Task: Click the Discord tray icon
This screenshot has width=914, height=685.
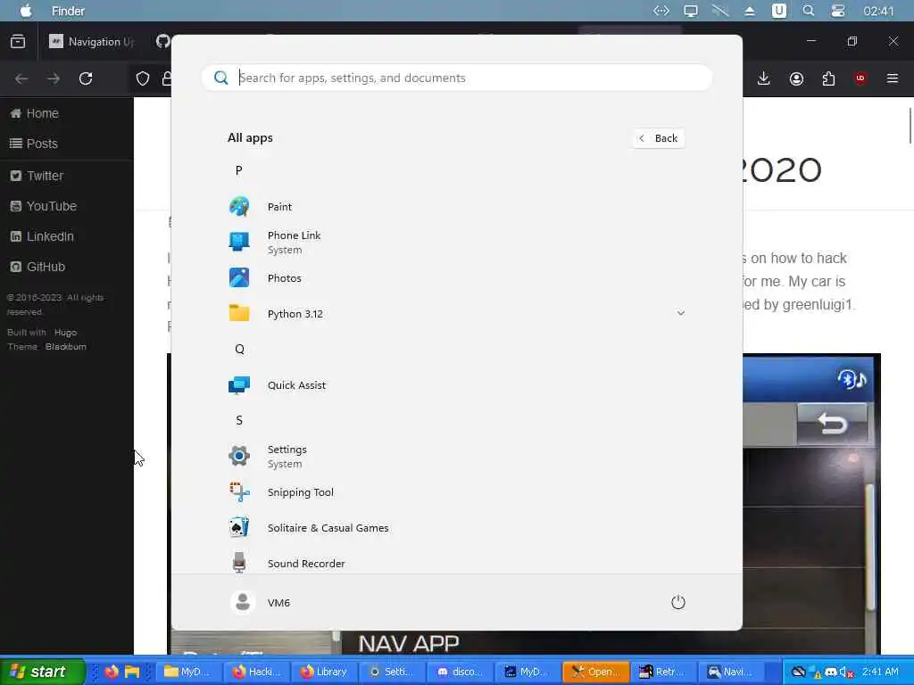Action: pyautogui.click(x=831, y=673)
